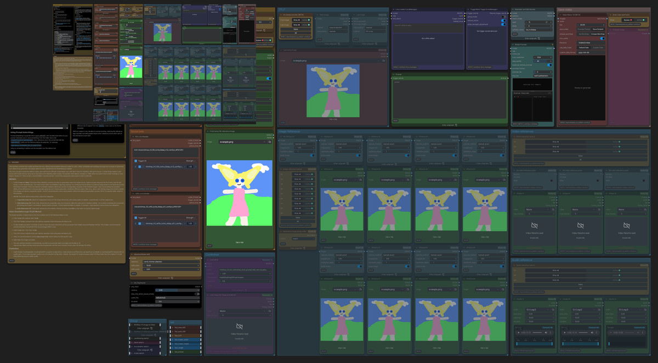This screenshot has height=363, width=658.
Task: Toggle play_only_when_queue_empty on UN_PlaySound
Action: coord(197,294)
